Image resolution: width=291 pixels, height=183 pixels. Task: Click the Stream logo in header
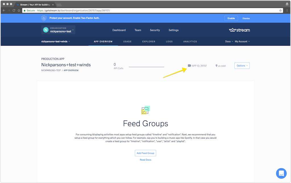(239, 30)
